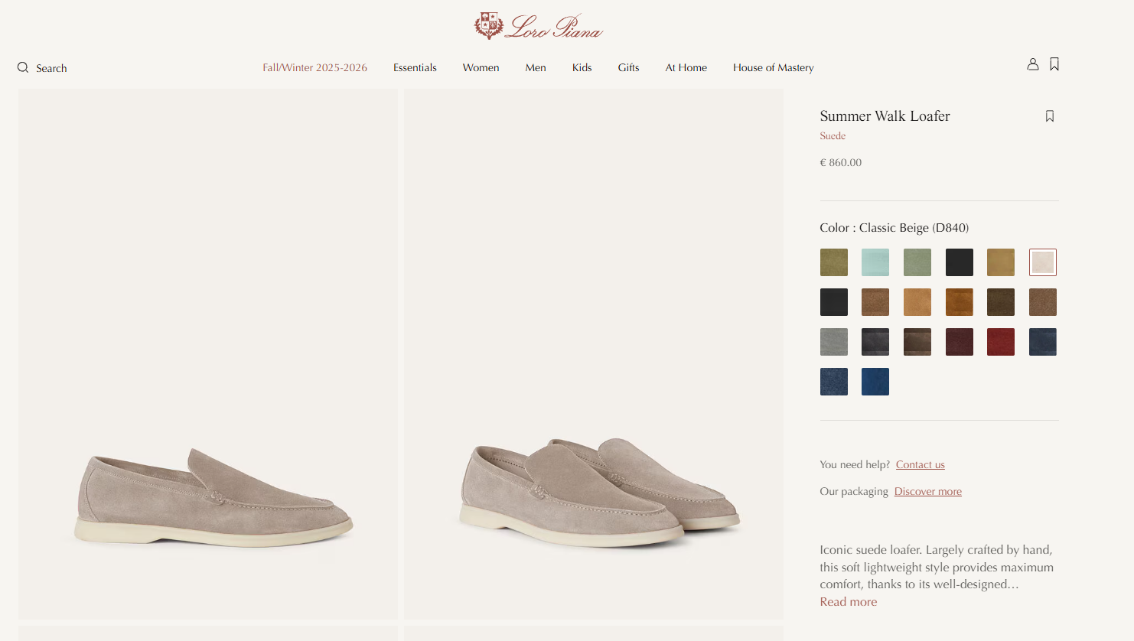Click the Loro Piana logo
The width and height of the screenshot is (1134, 641).
coord(539,27)
